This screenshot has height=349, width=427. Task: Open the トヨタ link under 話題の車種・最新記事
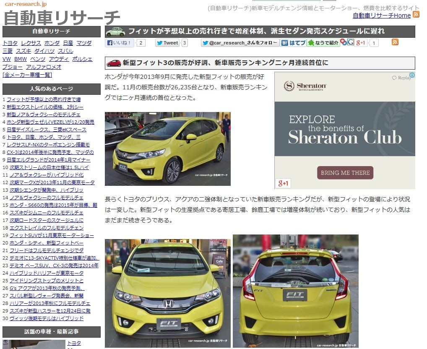pyautogui.click(x=74, y=343)
